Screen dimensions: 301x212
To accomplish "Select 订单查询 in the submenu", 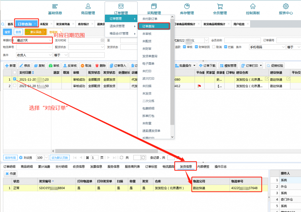I will (x=154, y=26).
